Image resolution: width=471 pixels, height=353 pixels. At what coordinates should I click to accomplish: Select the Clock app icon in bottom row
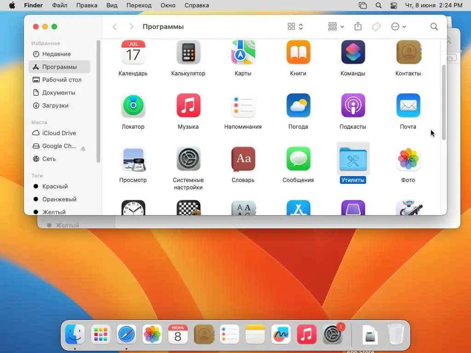(133, 208)
